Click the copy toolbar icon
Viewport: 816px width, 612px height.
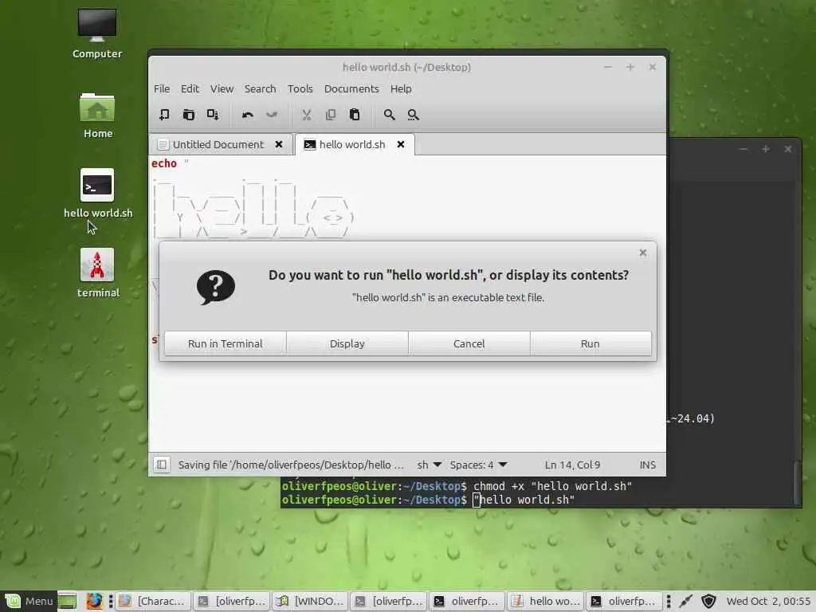tap(331, 115)
